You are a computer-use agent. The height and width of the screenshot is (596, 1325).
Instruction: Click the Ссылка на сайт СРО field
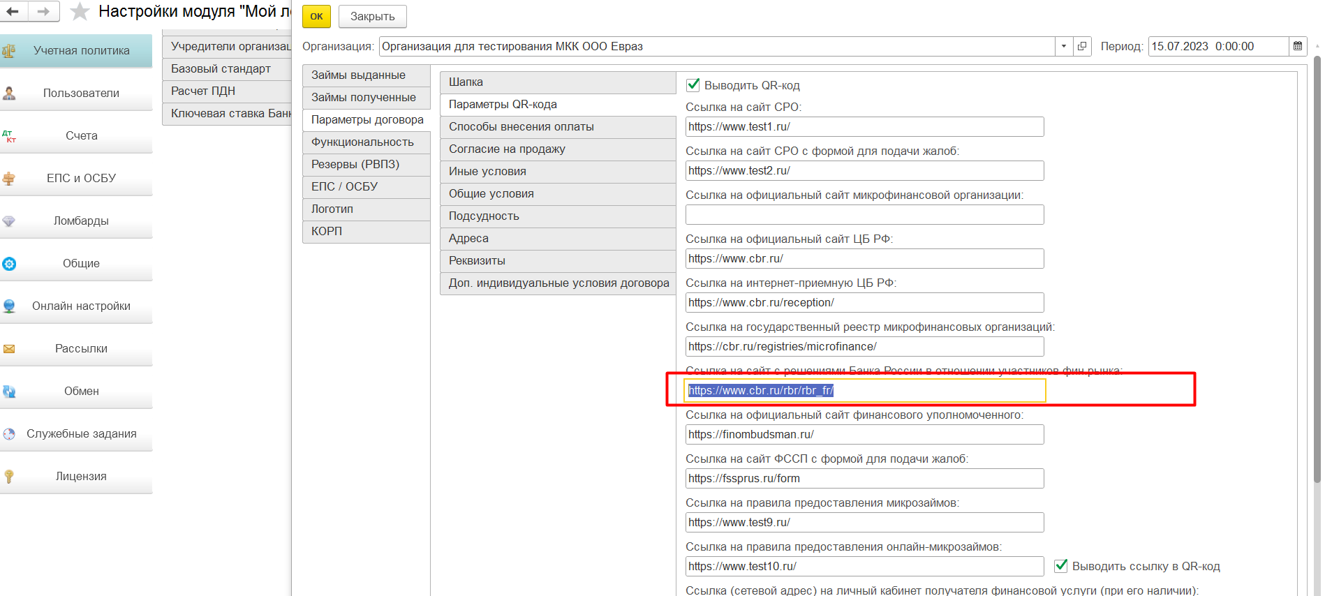pos(864,127)
